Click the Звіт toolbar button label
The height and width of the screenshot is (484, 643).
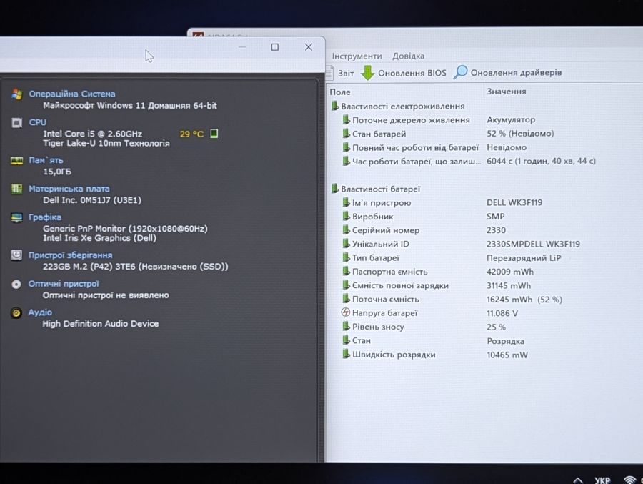346,73
